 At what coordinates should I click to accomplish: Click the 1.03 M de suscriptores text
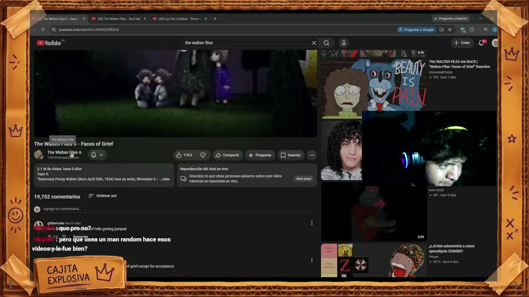point(63,158)
